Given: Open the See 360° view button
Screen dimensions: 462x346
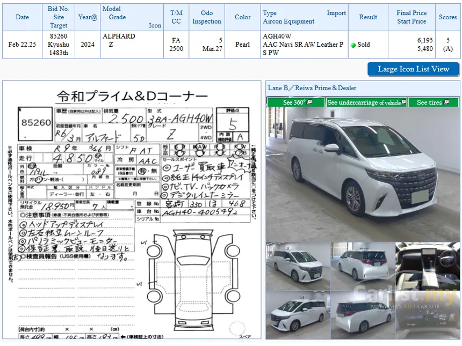Looking at the screenshot, I should (x=296, y=102).
